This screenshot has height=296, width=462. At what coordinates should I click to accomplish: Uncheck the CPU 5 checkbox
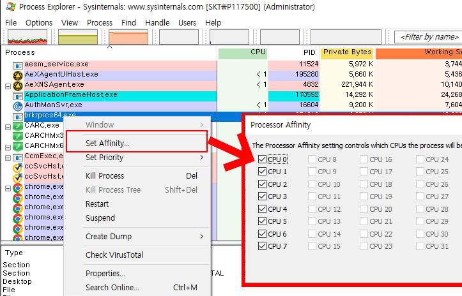262,221
